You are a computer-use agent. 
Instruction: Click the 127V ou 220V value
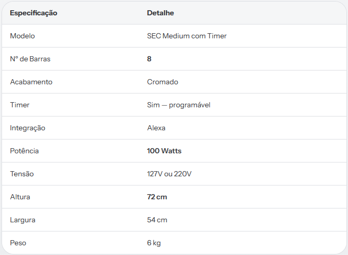pyautogui.click(x=169, y=174)
